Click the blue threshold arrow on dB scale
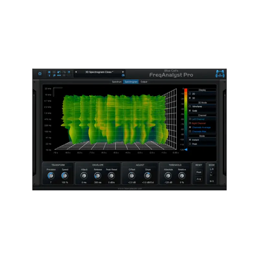The width and height of the screenshot is (259, 259). coord(186,150)
